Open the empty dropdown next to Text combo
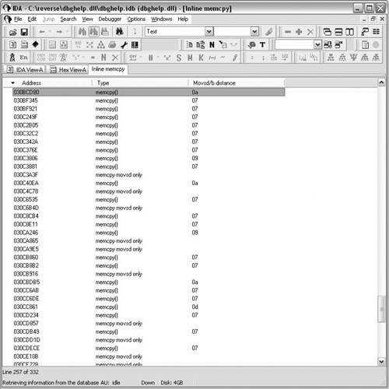The height and width of the screenshot is (389, 389). pos(255,32)
